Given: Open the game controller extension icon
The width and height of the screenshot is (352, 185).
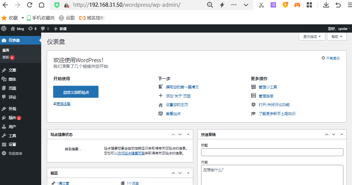Looking at the screenshot, I should [x=297, y=5].
